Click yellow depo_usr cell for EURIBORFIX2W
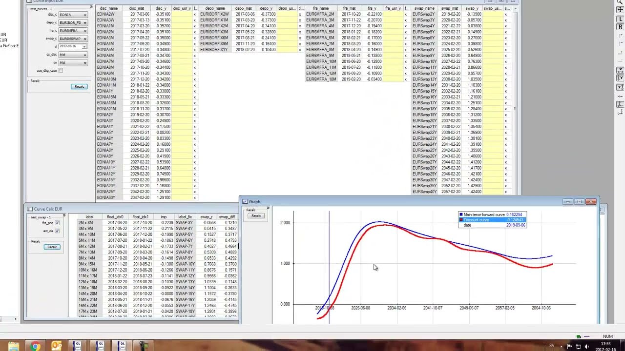 (x=287, y=14)
